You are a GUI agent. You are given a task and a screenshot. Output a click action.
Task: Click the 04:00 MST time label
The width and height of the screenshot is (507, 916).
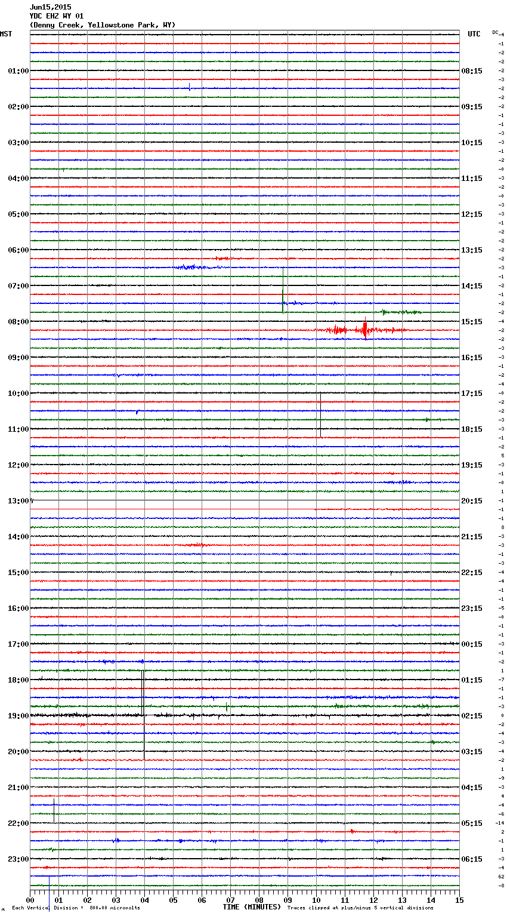tap(18, 179)
